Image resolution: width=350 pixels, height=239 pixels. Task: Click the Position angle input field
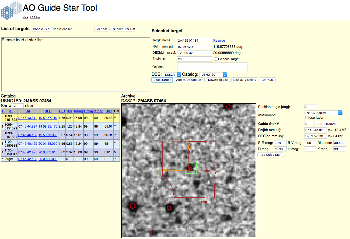pyautogui.click(x=311, y=107)
